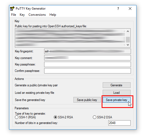
Task: Select the SSH-2 RSA key type
Action: click(55, 117)
